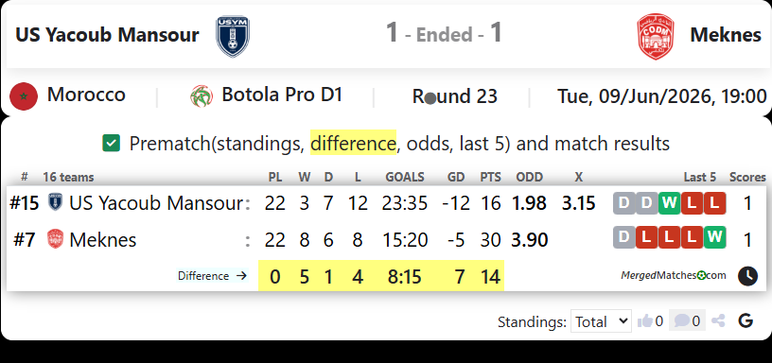Click the green W badge in Meknes last five
The height and width of the screenshot is (363, 772).
click(x=714, y=238)
